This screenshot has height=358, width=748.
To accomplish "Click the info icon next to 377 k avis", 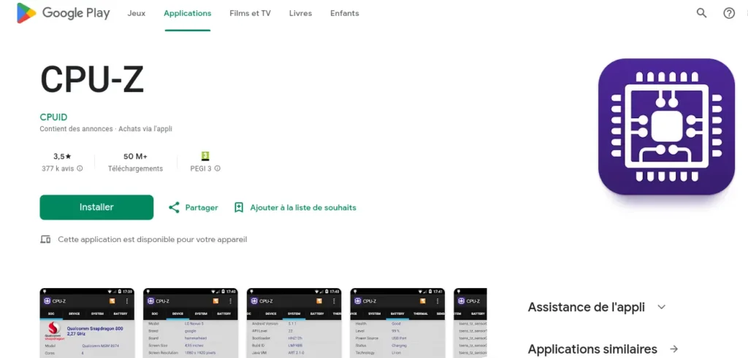I will [x=80, y=168].
